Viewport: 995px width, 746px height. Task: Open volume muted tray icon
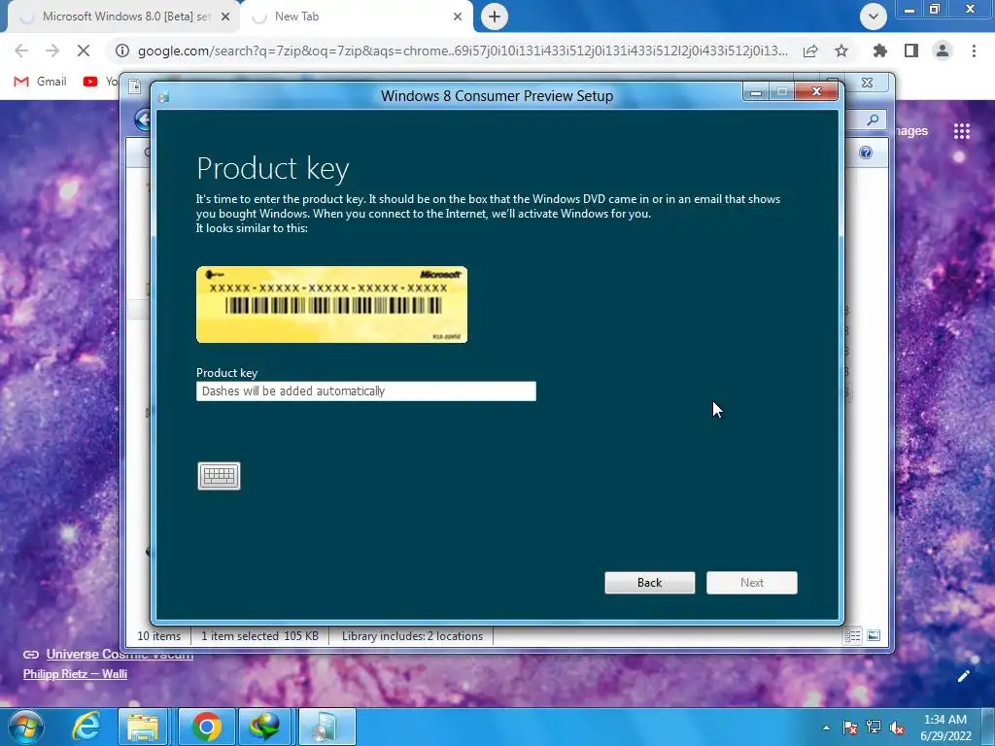pos(897,728)
